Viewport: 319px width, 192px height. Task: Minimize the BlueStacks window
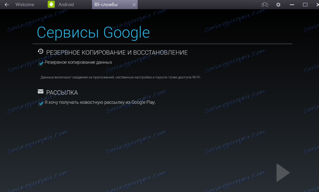[292, 4]
